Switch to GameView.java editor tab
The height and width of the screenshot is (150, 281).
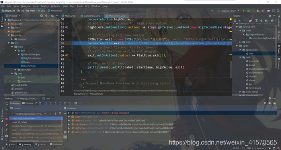(92, 16)
